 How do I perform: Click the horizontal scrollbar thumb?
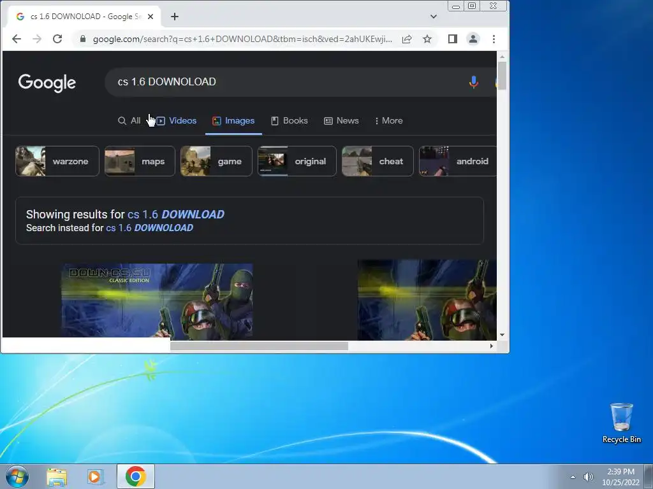point(259,346)
